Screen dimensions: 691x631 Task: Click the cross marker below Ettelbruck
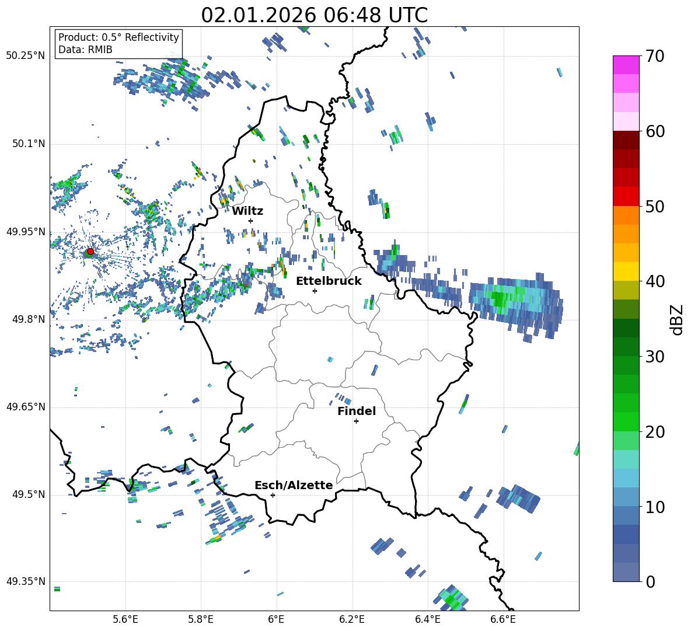pos(315,291)
